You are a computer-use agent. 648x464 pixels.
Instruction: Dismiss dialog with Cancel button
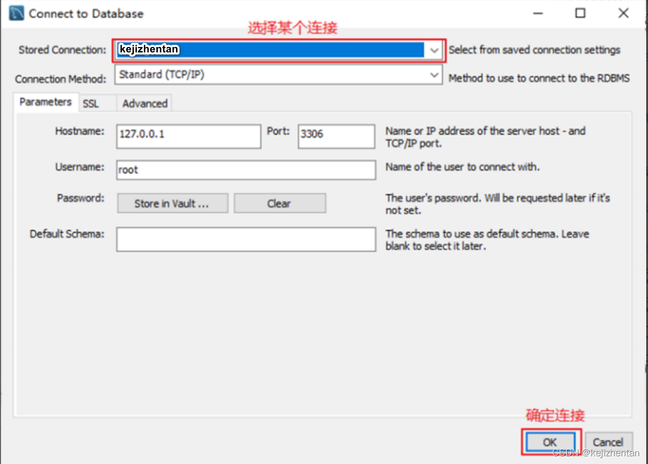(x=608, y=442)
